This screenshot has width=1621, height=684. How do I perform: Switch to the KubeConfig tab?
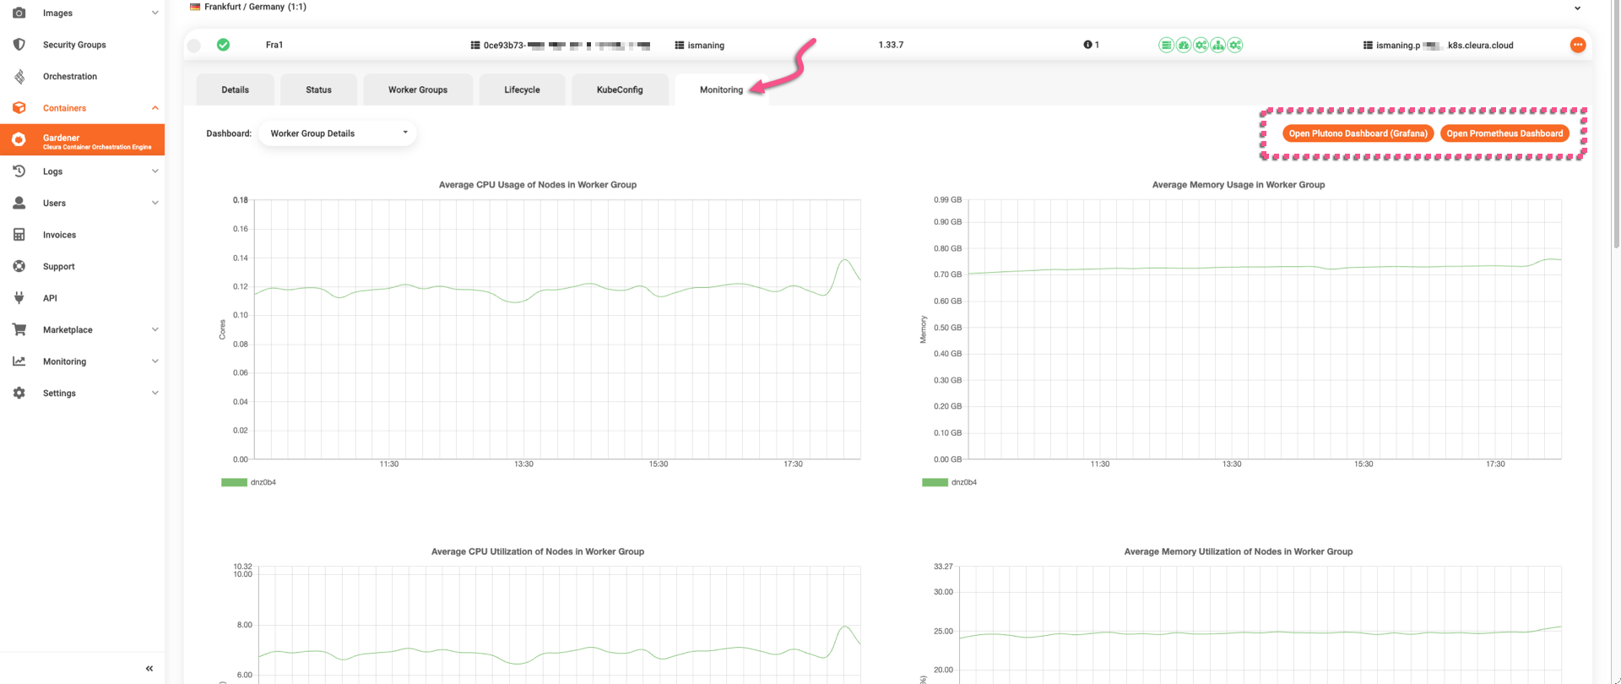tap(620, 90)
